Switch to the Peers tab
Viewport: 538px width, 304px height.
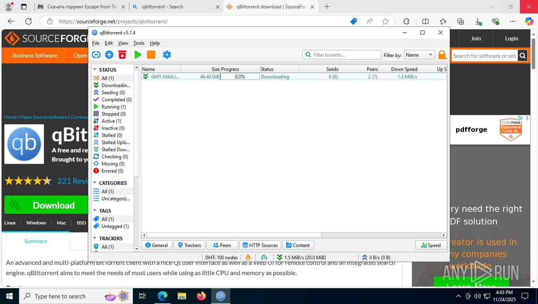point(222,245)
